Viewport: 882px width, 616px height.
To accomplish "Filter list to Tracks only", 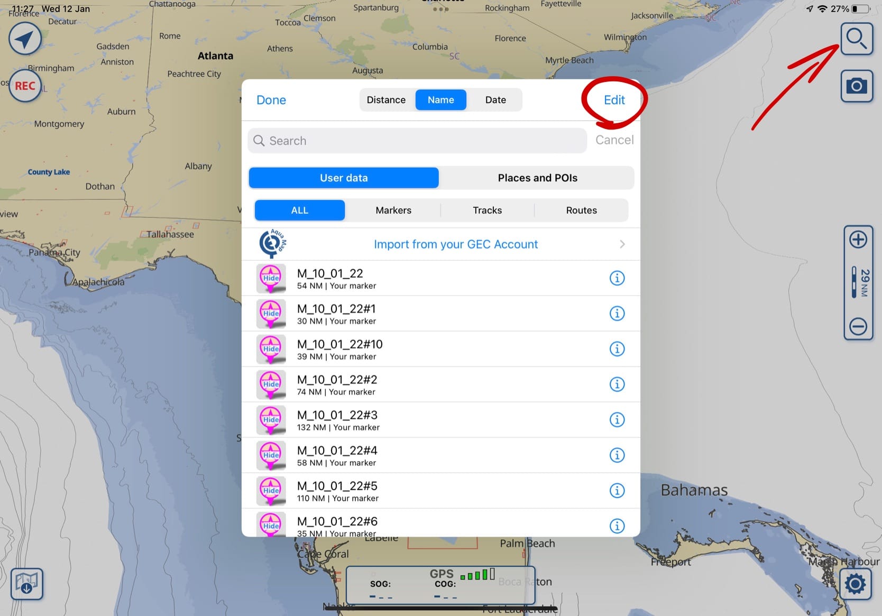I will pyautogui.click(x=487, y=210).
